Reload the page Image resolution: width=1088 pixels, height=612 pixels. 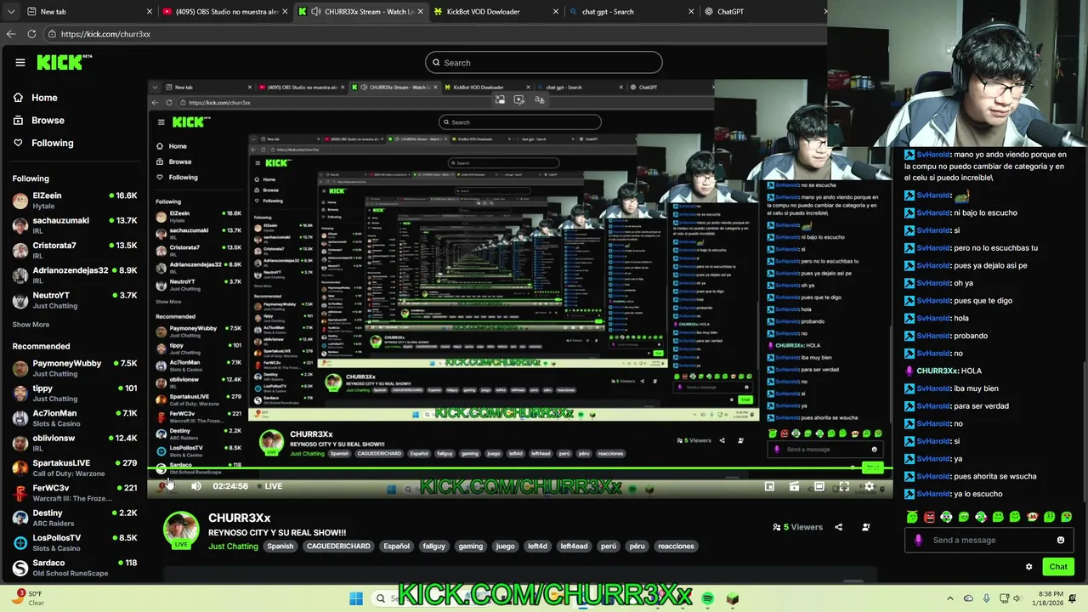point(31,34)
